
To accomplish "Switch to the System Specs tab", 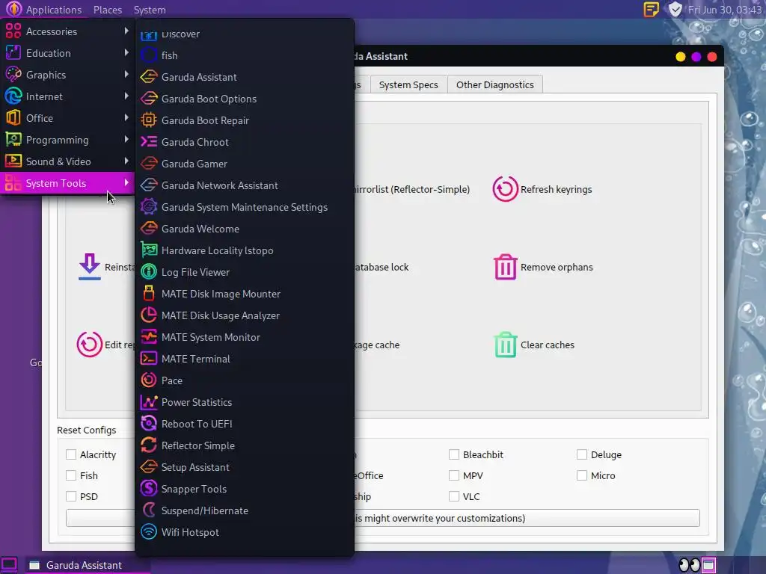I will pyautogui.click(x=408, y=84).
